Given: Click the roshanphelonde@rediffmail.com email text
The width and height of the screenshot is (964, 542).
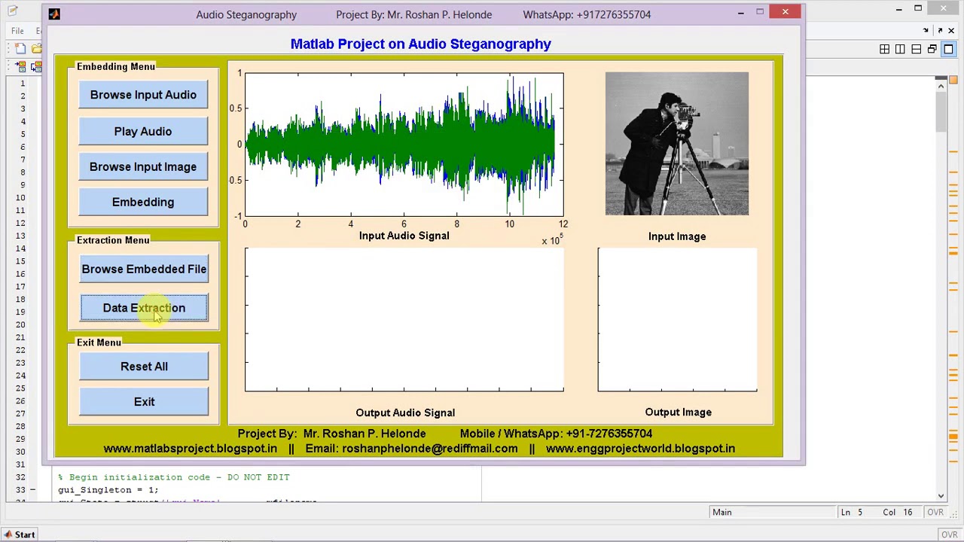Looking at the screenshot, I should [x=429, y=449].
